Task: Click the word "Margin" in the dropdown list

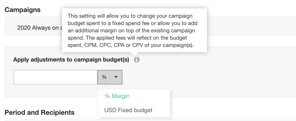Action: (x=121, y=96)
